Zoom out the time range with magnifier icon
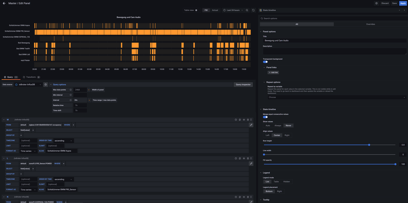The height and width of the screenshot is (203, 408). 247,10
